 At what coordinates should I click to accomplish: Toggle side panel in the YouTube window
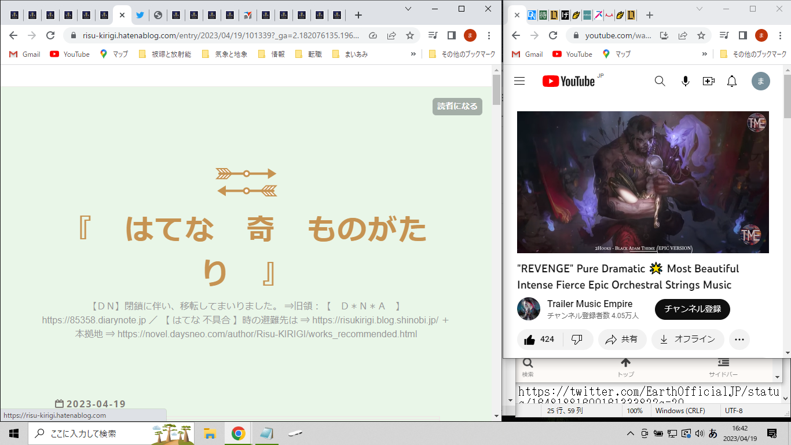[x=742, y=35]
